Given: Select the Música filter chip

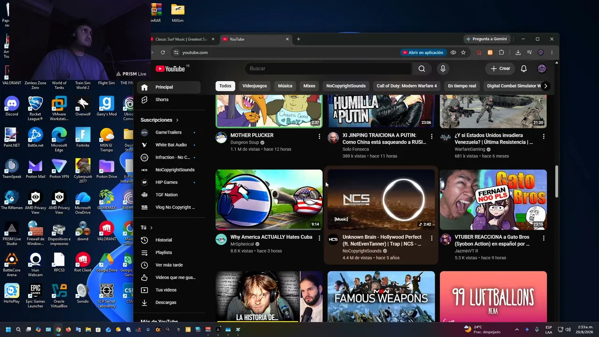Looking at the screenshot, I should [x=285, y=86].
